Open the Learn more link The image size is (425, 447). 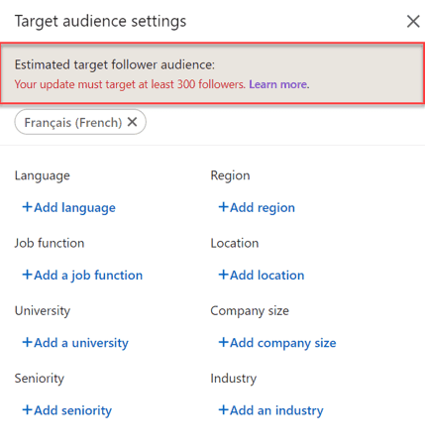278,84
